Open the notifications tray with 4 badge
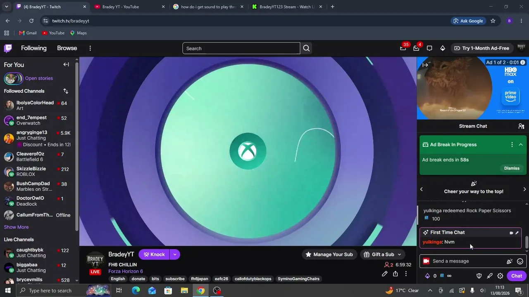 point(416,48)
